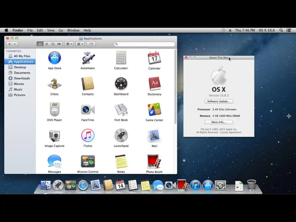Viewport: 296px width, 222px height.
Task: Select the Messages app in Finder window
Action: coord(54,161)
